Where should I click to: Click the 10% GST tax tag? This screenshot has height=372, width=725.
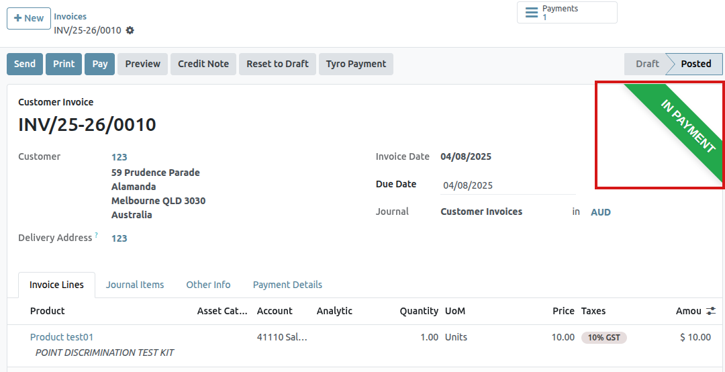[x=603, y=338]
